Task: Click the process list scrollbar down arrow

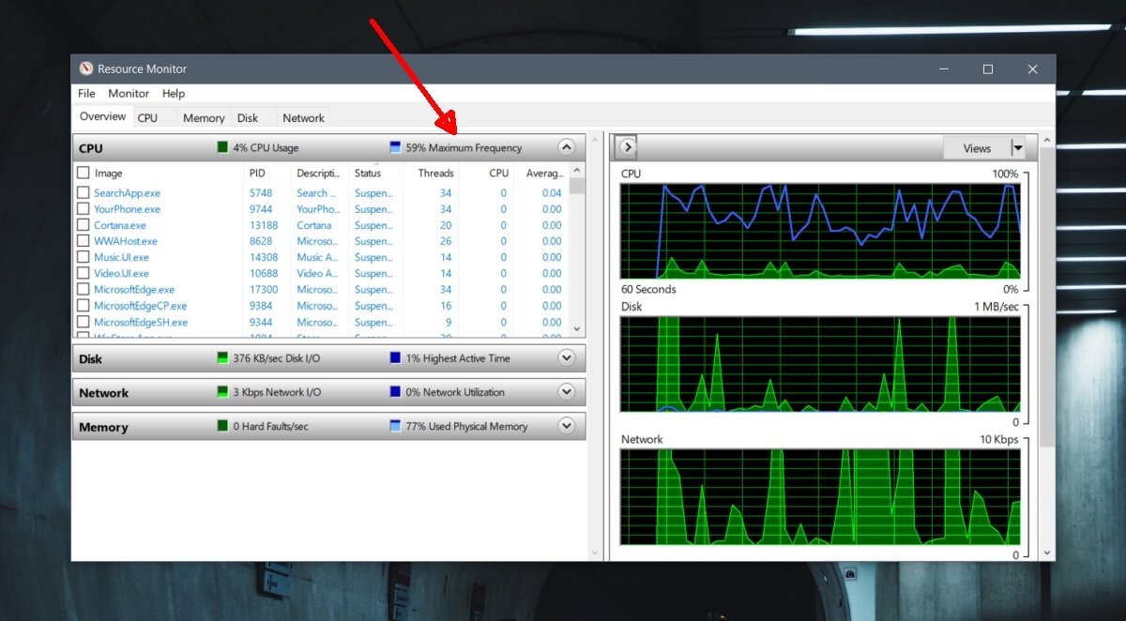Action: coord(576,329)
